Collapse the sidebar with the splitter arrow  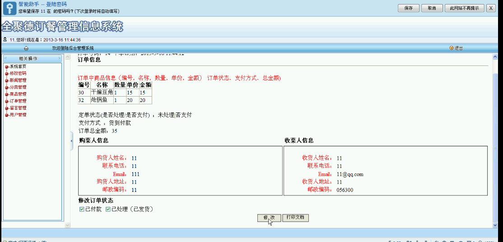coord(71,140)
